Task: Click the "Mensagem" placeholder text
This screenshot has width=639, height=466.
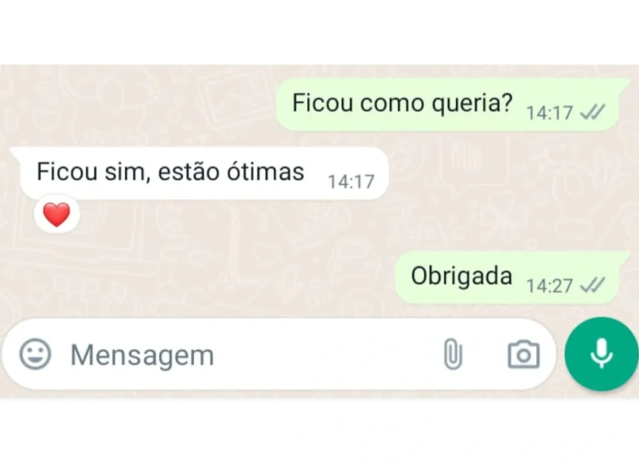Action: pyautogui.click(x=142, y=355)
